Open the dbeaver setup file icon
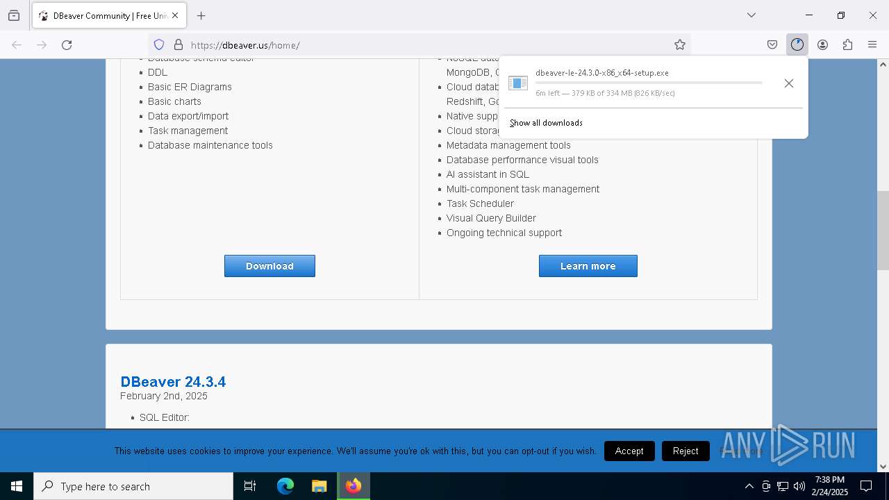This screenshot has width=889, height=500. pos(518,83)
